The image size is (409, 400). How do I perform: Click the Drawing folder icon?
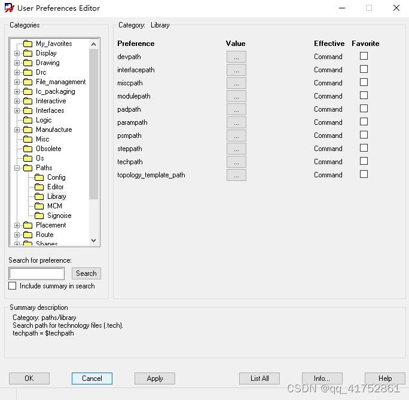click(x=28, y=63)
